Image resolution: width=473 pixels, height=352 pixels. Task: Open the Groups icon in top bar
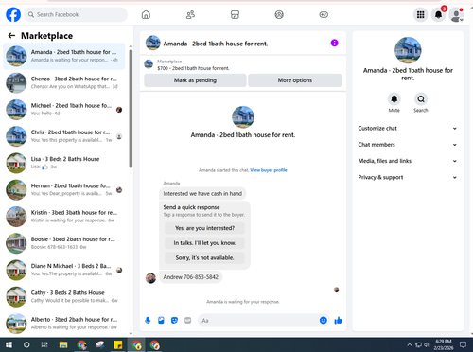279,14
